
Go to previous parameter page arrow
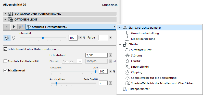6,27
